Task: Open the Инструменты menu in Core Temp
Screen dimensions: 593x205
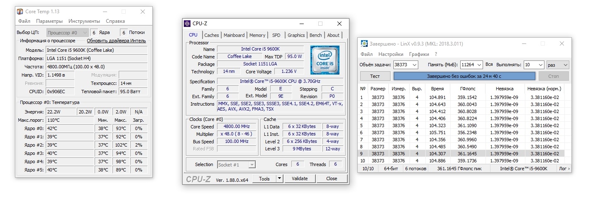Action: 84,21
